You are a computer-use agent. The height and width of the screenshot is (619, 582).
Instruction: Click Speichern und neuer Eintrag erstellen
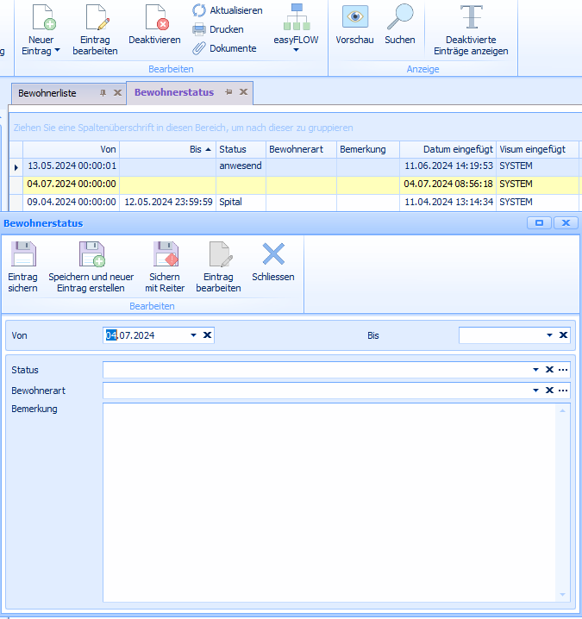[x=91, y=256]
